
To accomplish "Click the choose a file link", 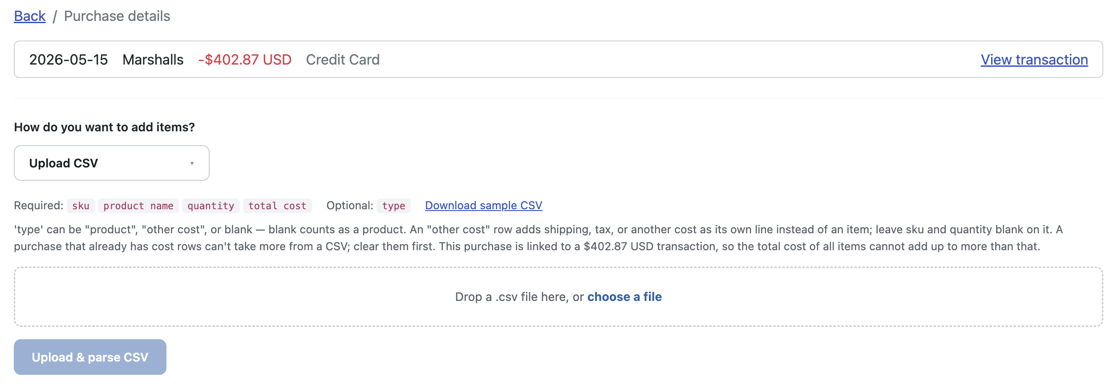I will coord(624,297).
